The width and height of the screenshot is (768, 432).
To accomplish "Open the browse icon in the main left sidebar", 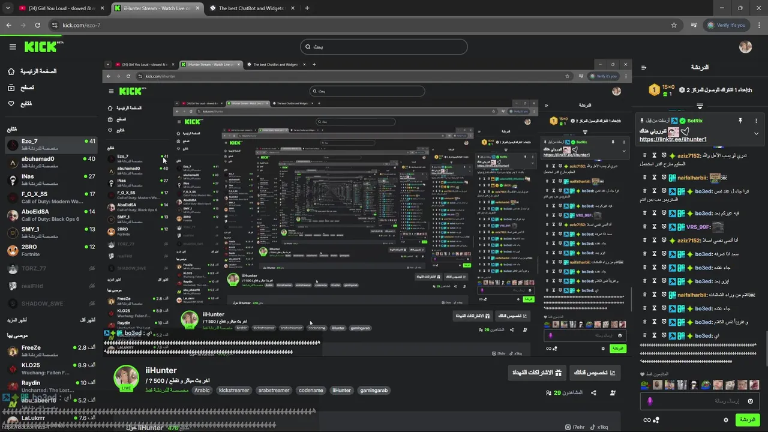I will click(11, 88).
